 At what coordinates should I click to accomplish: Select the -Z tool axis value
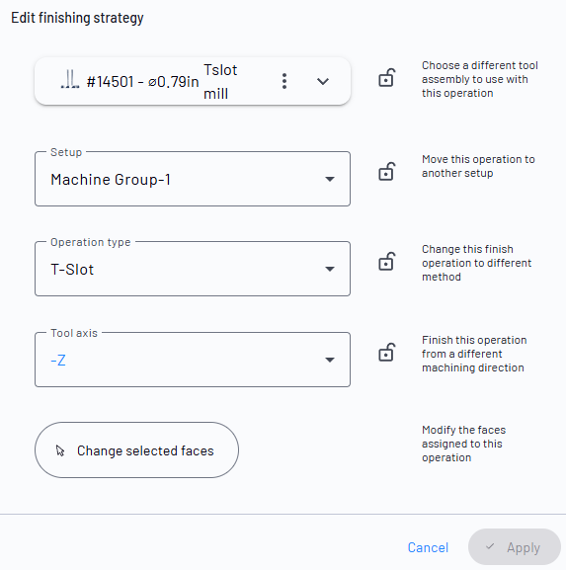tap(58, 361)
